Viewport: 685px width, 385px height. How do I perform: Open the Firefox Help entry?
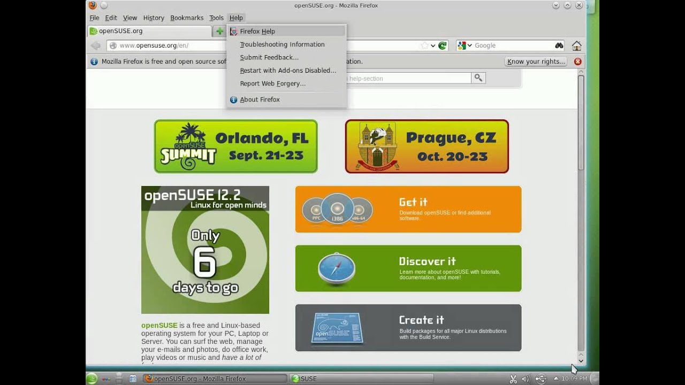point(286,32)
